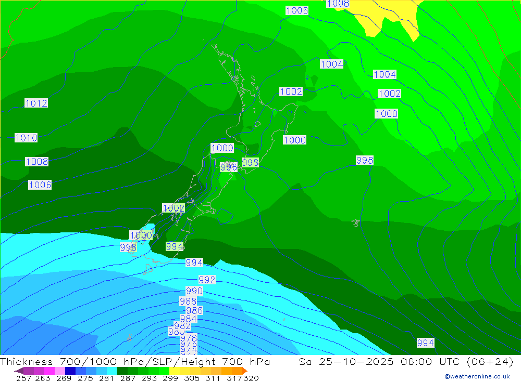Pick the cyan legend swatch
This screenshot has width=521, height=381.
pos(112,371)
